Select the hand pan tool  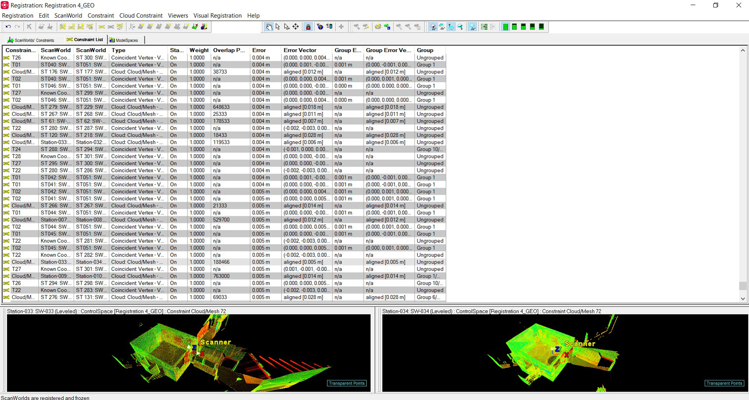269,27
